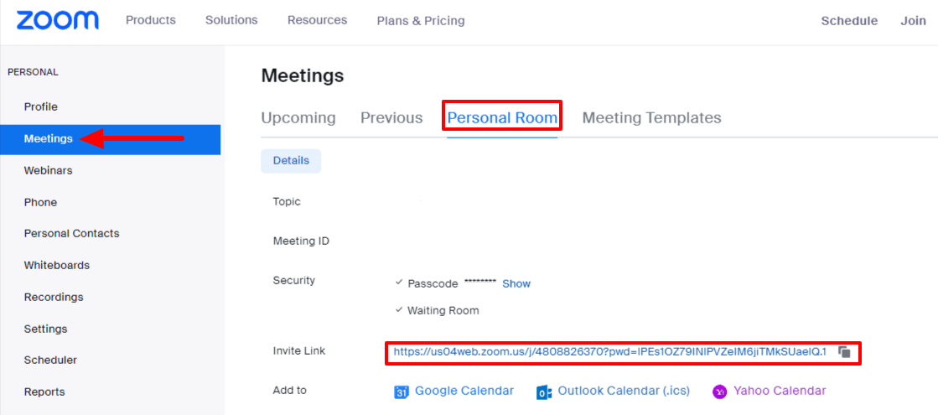Expand the Solutions menu

coord(231,20)
